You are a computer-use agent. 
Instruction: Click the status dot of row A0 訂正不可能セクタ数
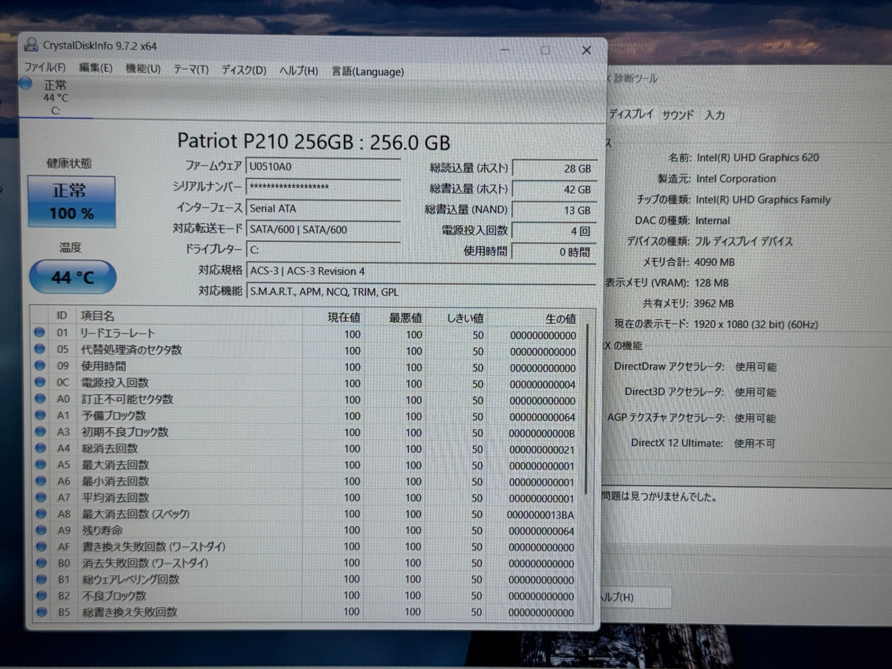pos(40,398)
